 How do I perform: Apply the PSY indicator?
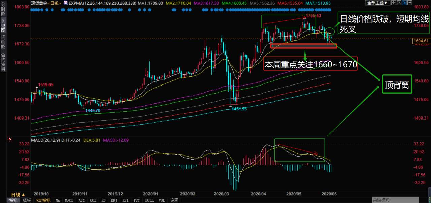pyautogui.click(x=137, y=200)
